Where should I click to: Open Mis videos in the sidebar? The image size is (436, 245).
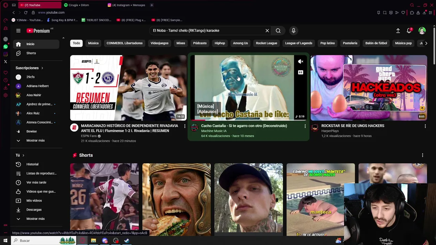click(x=36, y=201)
